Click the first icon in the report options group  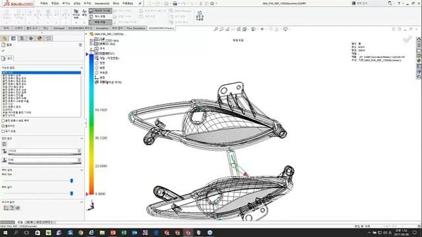tap(6, 208)
